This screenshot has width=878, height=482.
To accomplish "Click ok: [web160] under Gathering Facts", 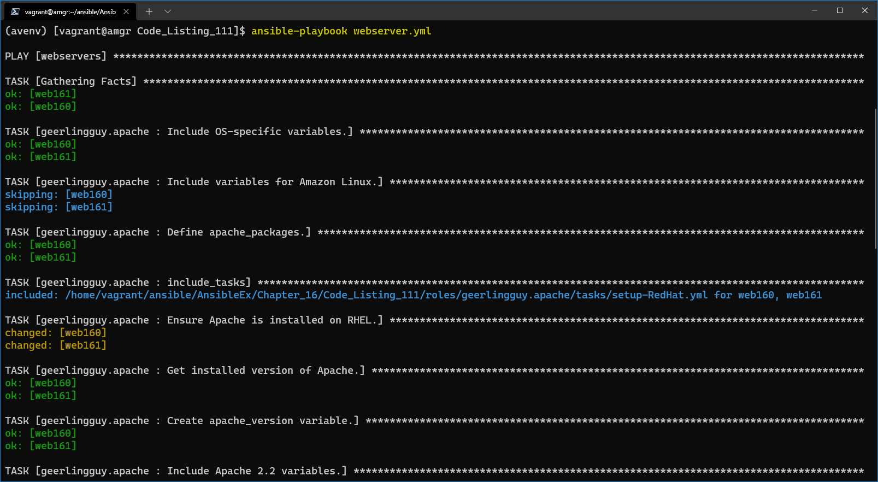I will (41, 107).
